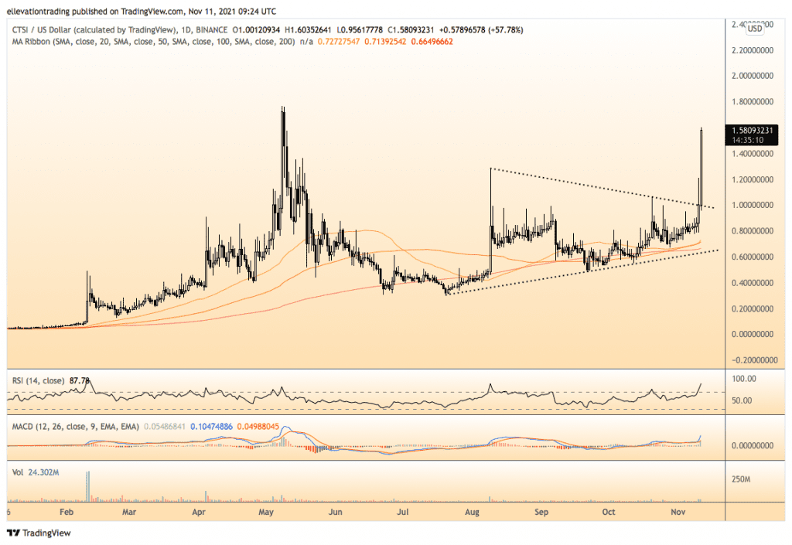Click the 1.00000000 price axis label
Screen dimensions: 792x545
[x=752, y=205]
